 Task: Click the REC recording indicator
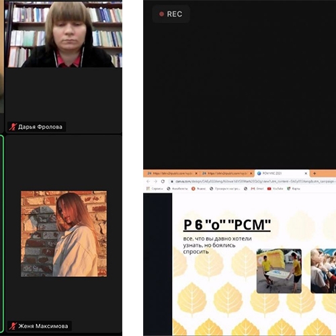click(171, 14)
